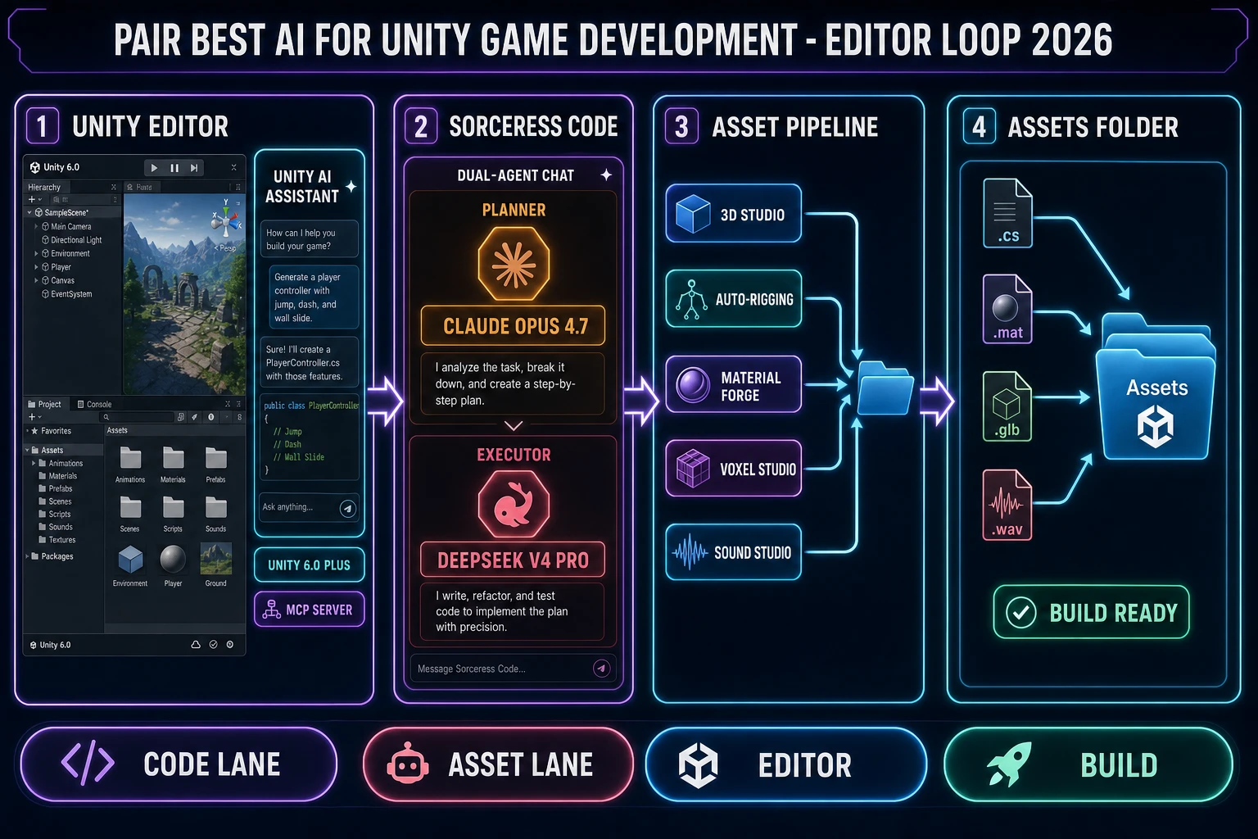The height and width of the screenshot is (839, 1258).
Task: Select the Ground terrain asset thumbnail
Action: coord(216,559)
